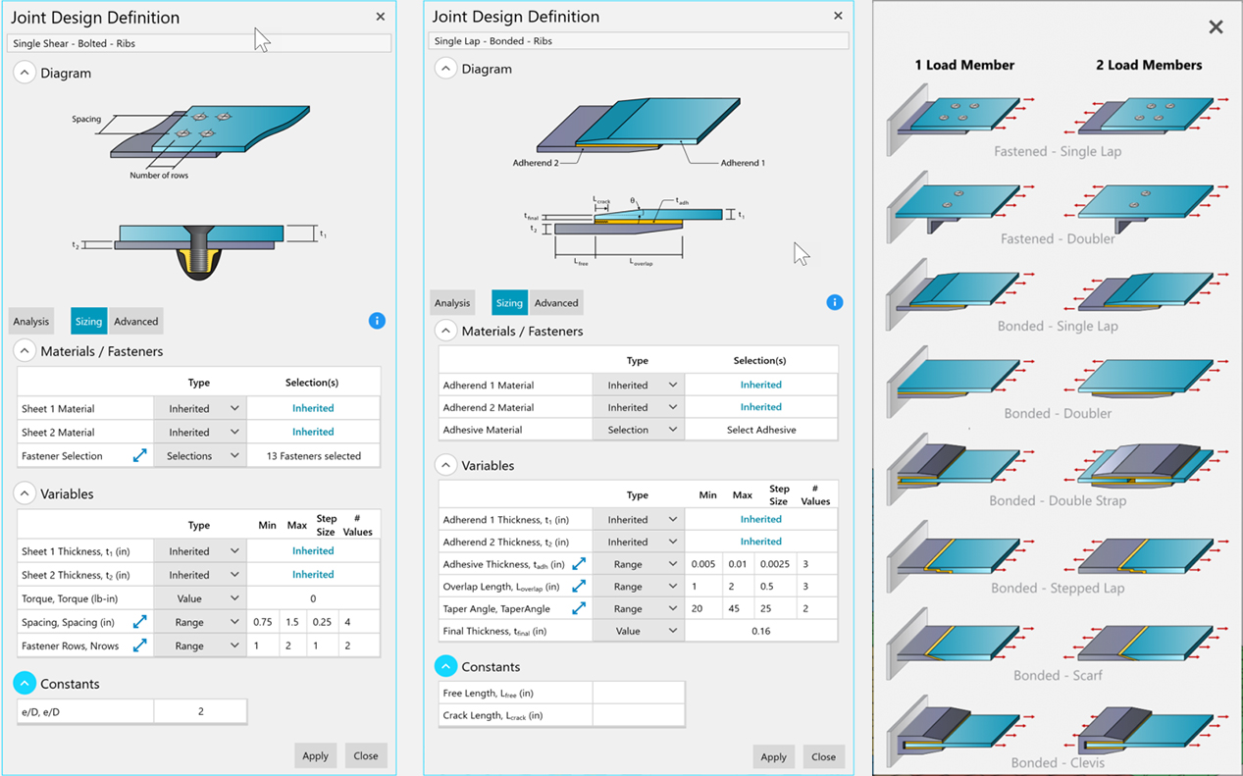
Task: Switch to Analysis tab in bonded panel
Action: click(x=452, y=302)
